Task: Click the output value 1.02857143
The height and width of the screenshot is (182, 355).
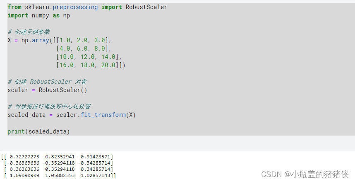Action: pyautogui.click(x=96, y=175)
